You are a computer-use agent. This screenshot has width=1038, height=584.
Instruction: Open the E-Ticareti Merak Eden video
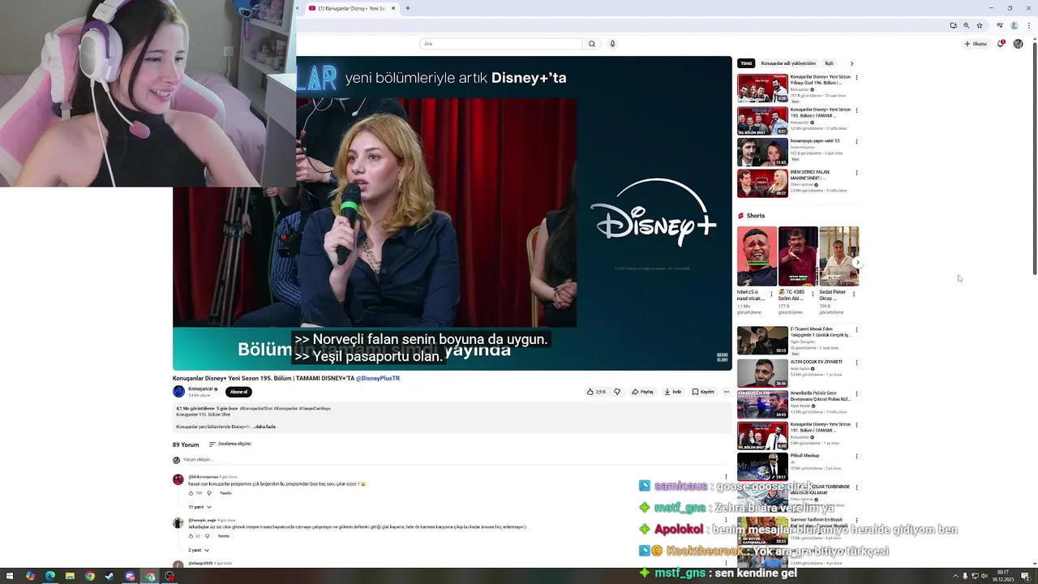(x=762, y=341)
